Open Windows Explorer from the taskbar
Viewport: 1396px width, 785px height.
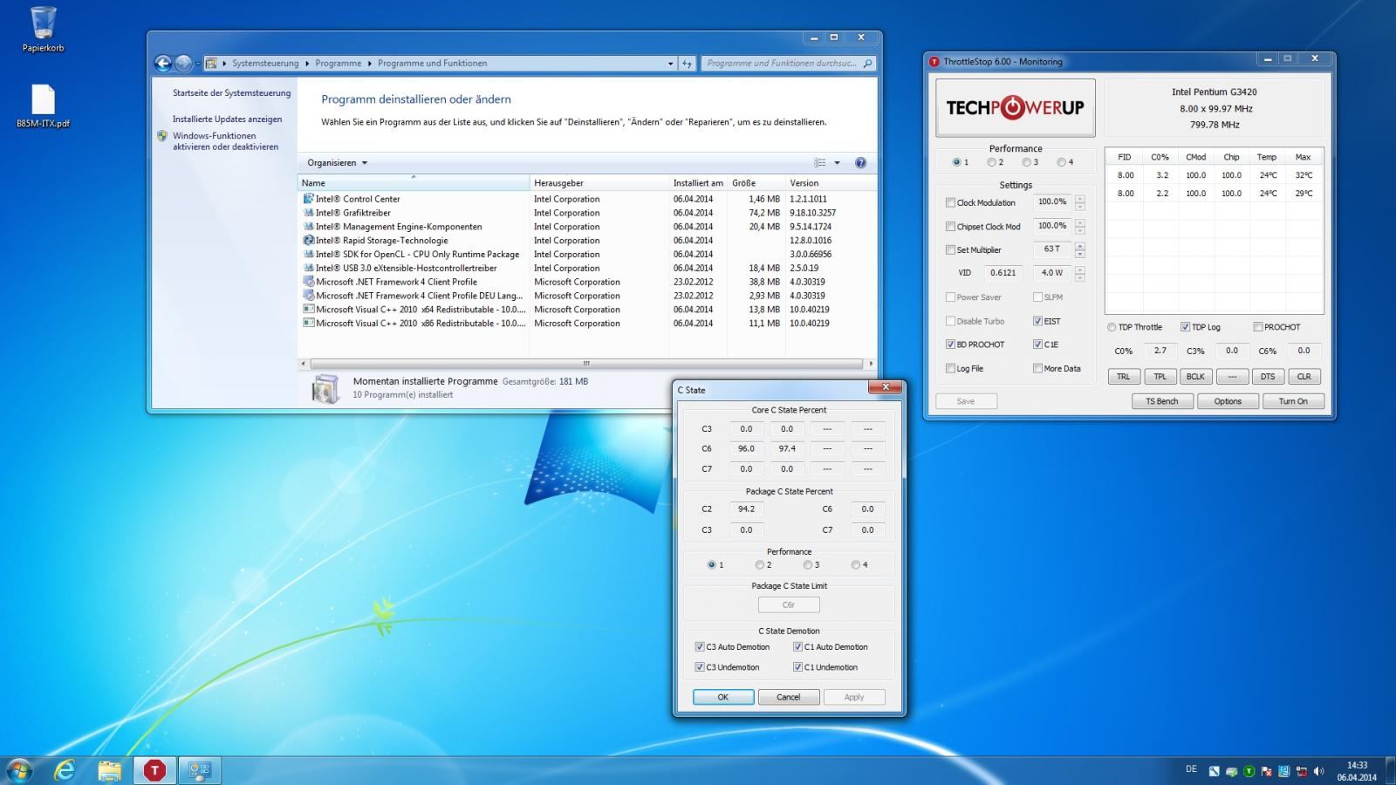click(110, 770)
